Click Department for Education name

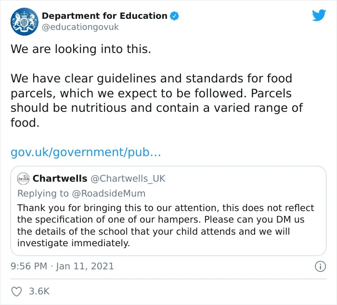point(104,16)
